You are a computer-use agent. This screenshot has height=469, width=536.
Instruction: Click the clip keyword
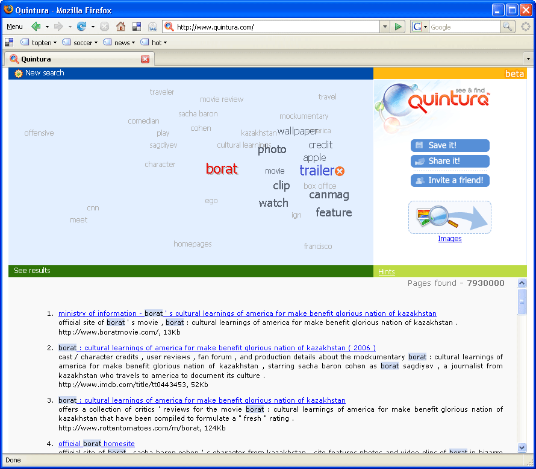tap(281, 186)
